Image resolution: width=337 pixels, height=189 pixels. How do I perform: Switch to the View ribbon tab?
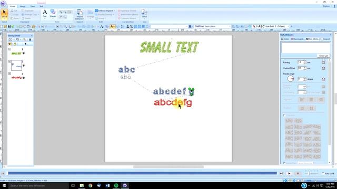click(33, 6)
